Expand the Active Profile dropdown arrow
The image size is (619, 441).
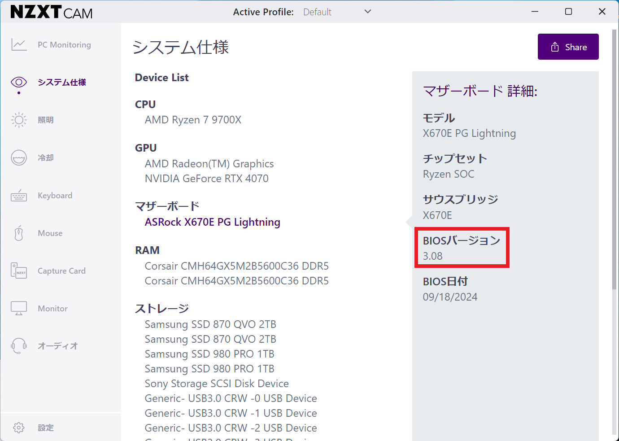(x=368, y=12)
